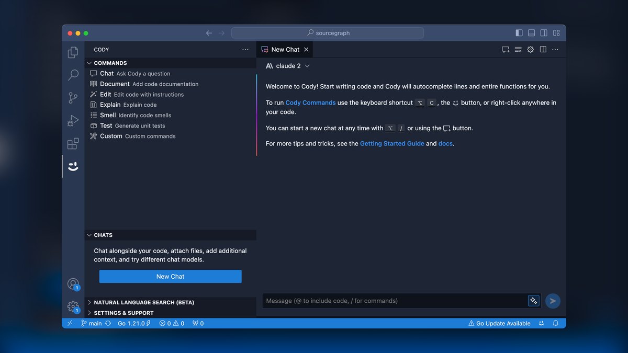Toggle secondary sidebar layout icon

pos(544,33)
